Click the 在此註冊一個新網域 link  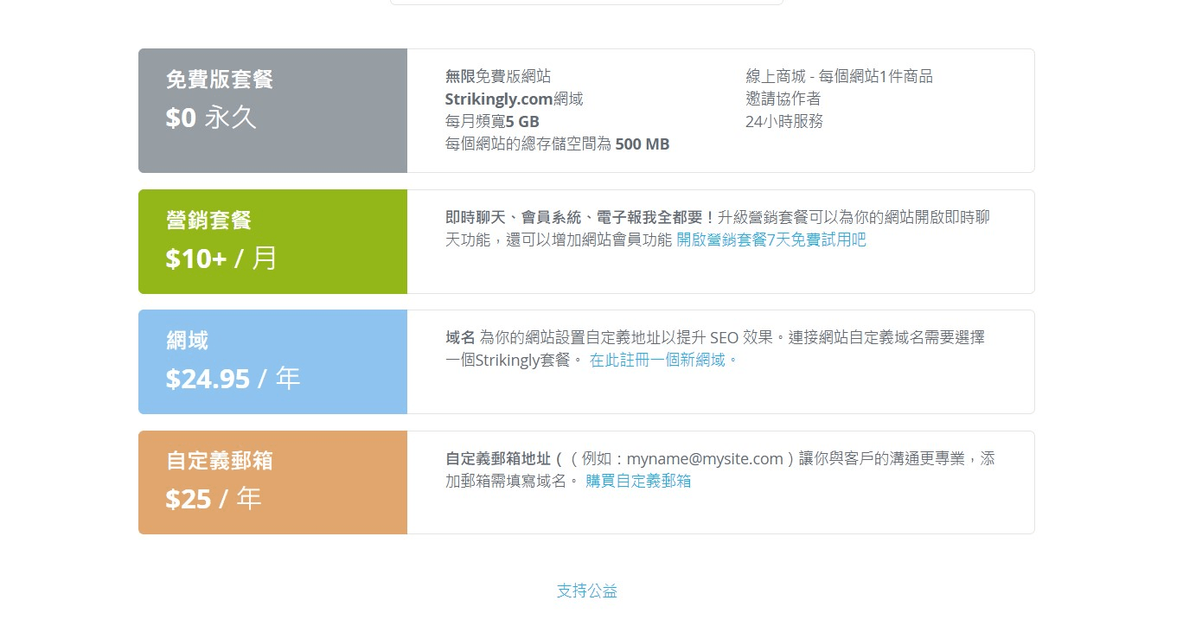(660, 360)
